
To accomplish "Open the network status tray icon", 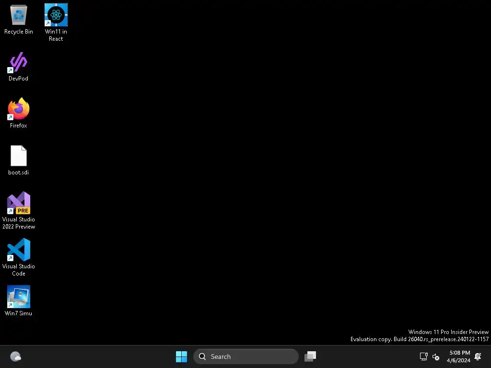I will (424, 356).
